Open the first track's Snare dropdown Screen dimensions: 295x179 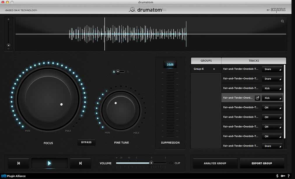(272, 69)
